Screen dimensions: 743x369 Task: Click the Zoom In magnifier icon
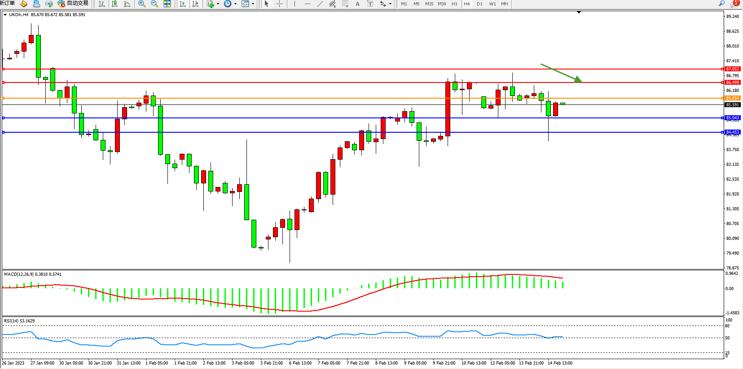tap(142, 4)
